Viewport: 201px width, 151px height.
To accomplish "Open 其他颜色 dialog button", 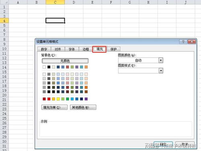I will point(83,107).
